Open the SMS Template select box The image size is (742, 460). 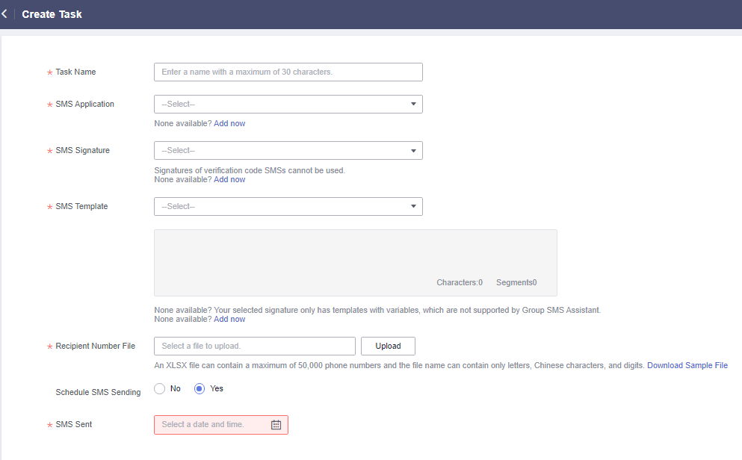(x=288, y=207)
